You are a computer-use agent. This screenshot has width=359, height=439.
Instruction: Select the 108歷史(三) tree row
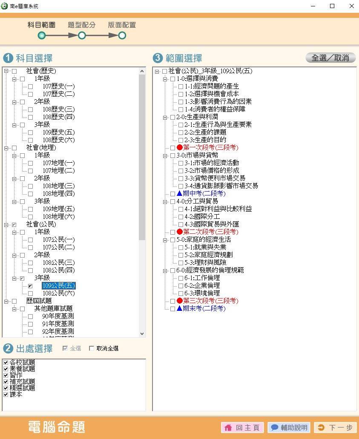click(58, 109)
